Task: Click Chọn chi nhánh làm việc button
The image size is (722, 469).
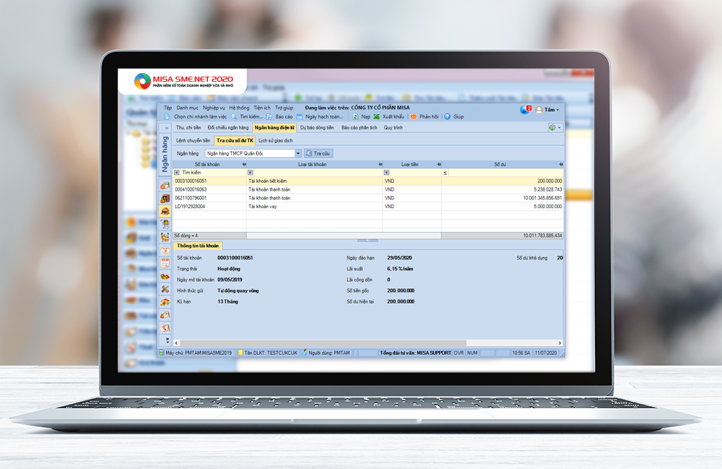Action: [x=196, y=116]
